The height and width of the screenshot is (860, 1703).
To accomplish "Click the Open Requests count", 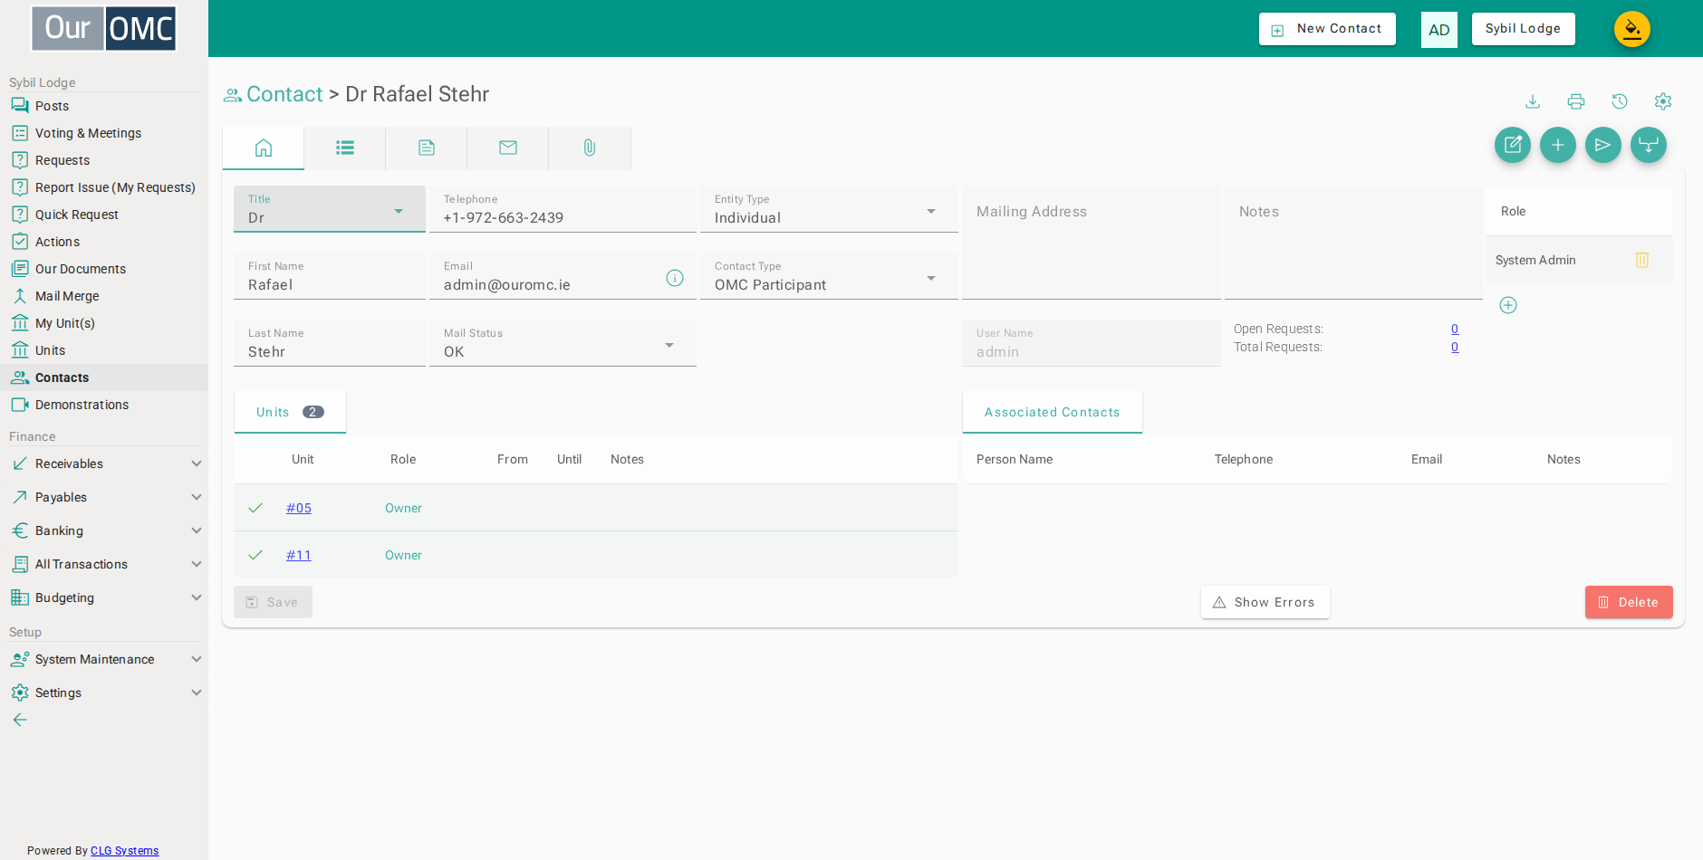I will [1455, 329].
